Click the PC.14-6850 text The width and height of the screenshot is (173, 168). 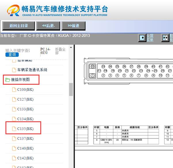coord(45,51)
